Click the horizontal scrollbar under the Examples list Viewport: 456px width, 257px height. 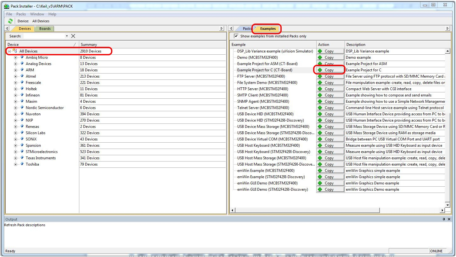tap(305, 210)
